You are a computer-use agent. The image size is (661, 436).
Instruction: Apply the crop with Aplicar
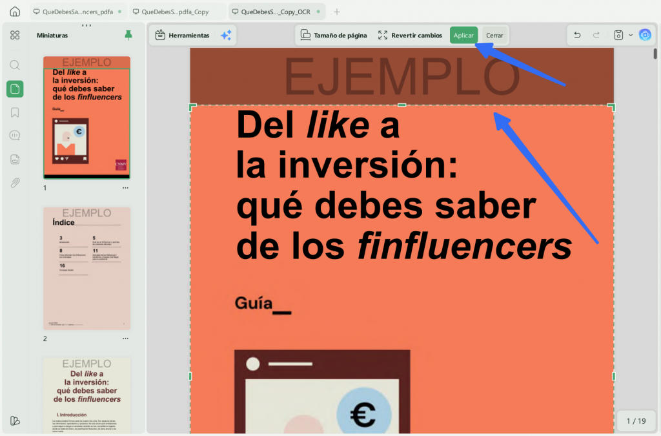pyautogui.click(x=463, y=35)
